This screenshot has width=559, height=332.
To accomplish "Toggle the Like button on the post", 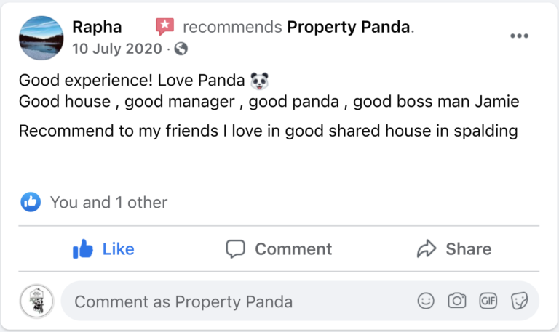I will click(x=103, y=249).
